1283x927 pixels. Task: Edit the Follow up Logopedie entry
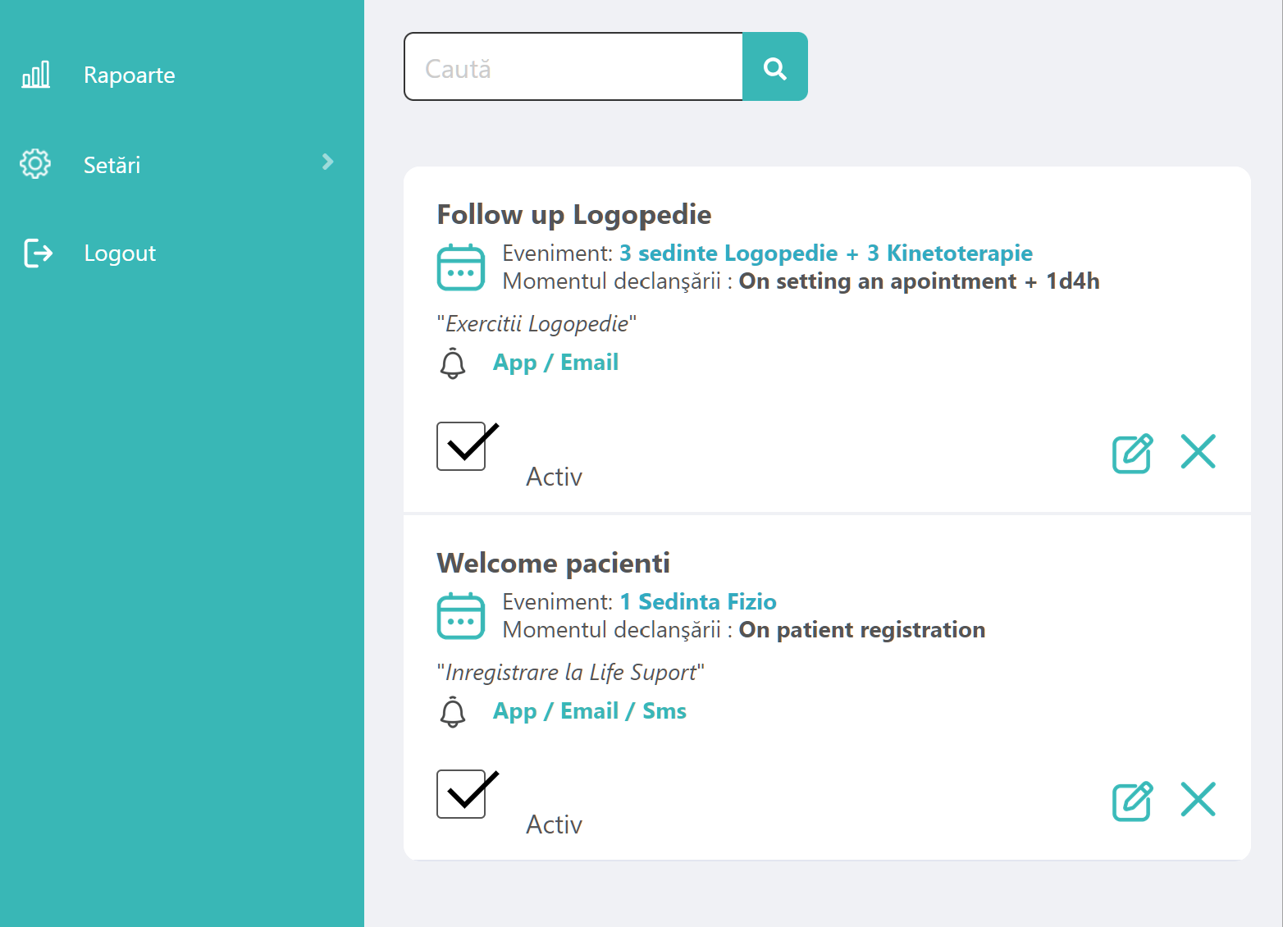click(1132, 453)
